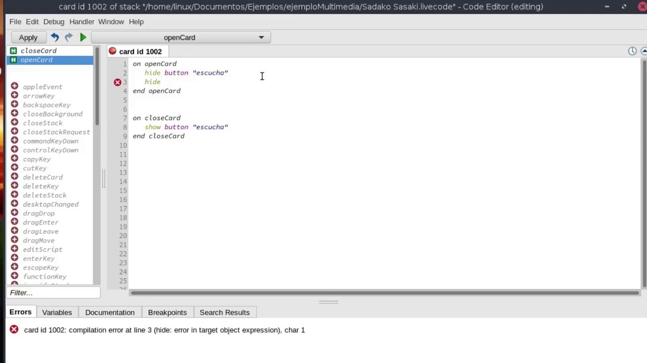This screenshot has width=647, height=363.
Task: Select the Errors tab
Action: [x=20, y=312]
